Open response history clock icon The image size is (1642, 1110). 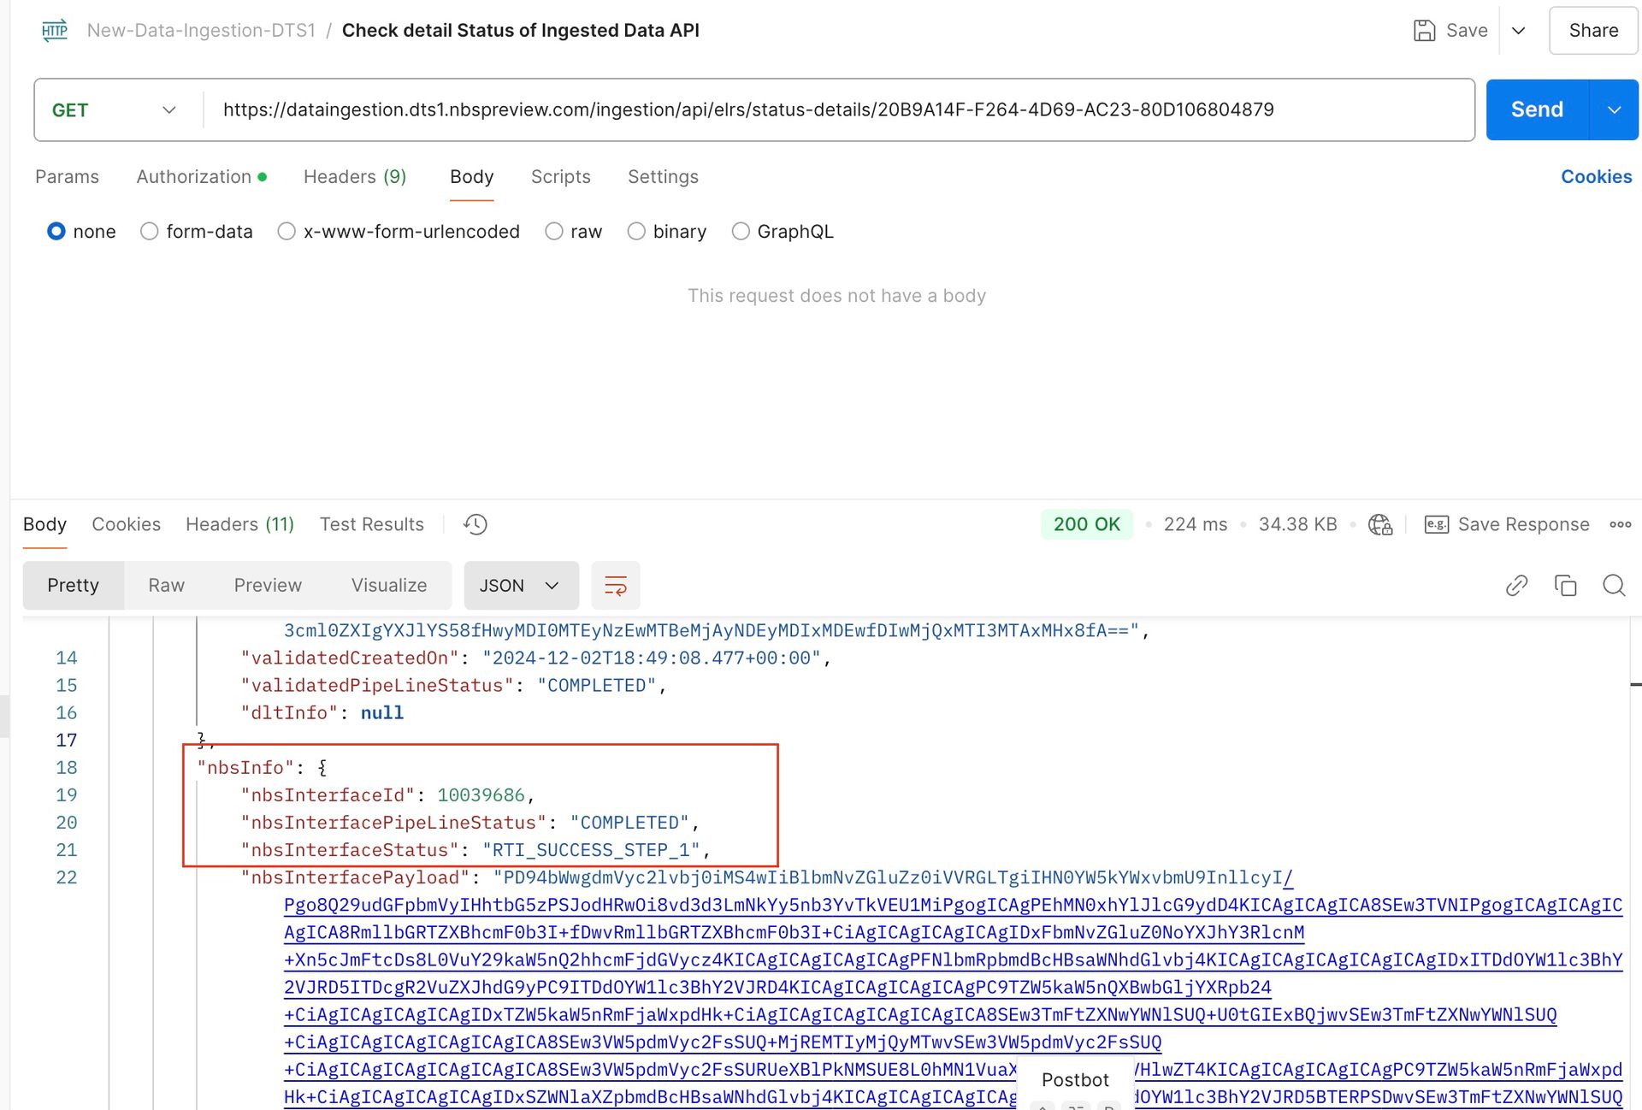475,524
